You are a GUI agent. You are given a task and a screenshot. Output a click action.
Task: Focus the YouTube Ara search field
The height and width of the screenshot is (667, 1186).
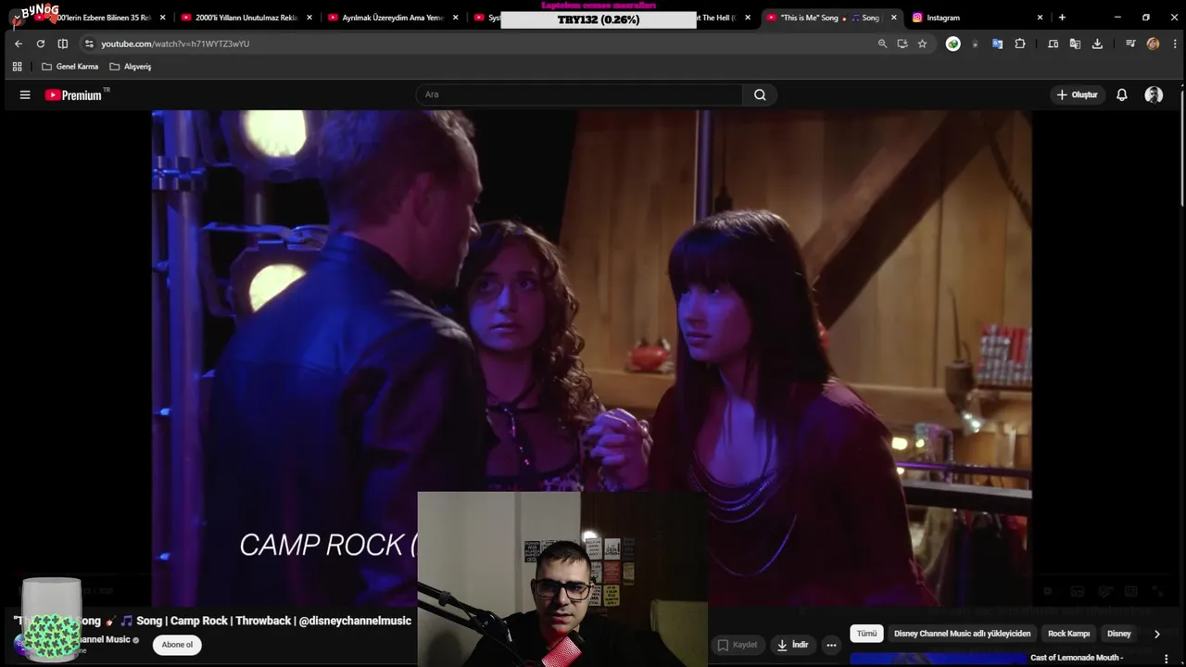click(580, 94)
